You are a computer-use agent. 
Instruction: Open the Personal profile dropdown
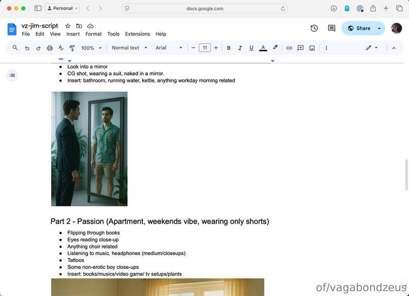(62, 8)
